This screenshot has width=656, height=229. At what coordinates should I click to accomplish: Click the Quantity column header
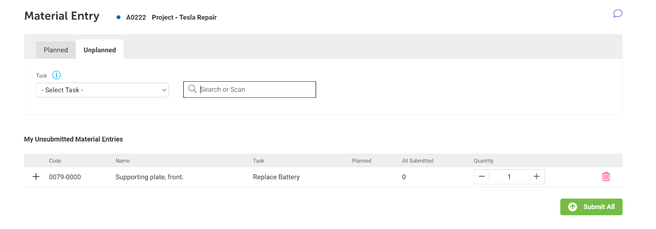click(483, 161)
